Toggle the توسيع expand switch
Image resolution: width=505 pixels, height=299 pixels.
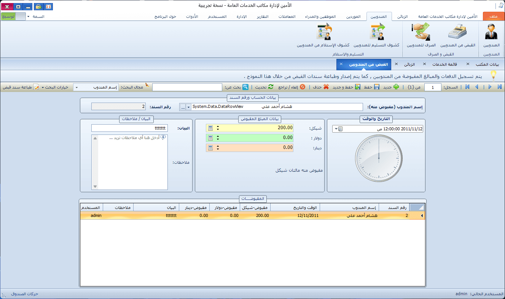click(13, 17)
